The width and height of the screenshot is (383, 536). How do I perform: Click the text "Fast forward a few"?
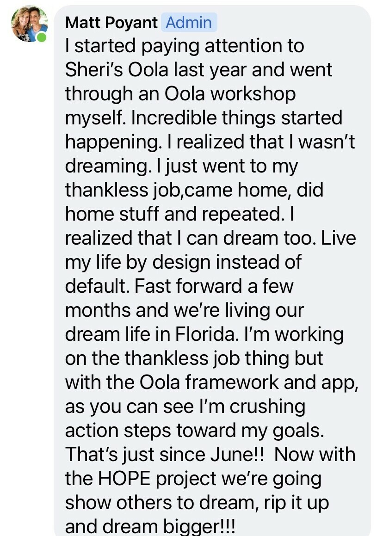click(214, 286)
